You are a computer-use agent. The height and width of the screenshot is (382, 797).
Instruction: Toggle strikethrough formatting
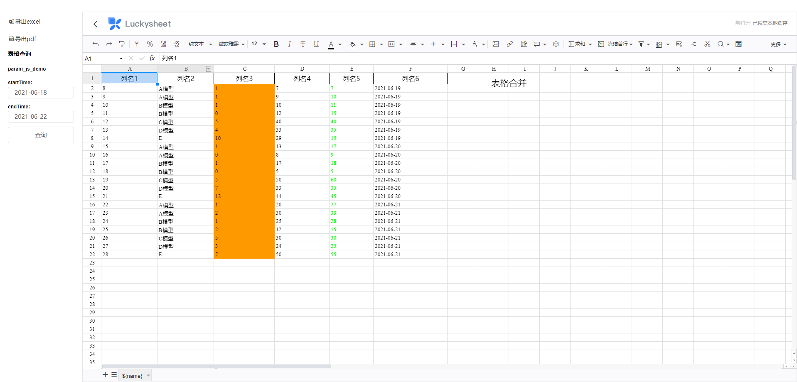tap(303, 44)
